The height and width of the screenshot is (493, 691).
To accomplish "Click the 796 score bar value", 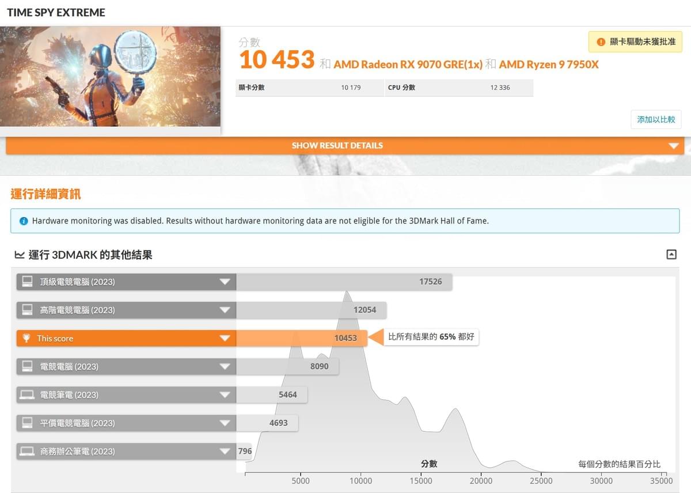I will (x=245, y=451).
